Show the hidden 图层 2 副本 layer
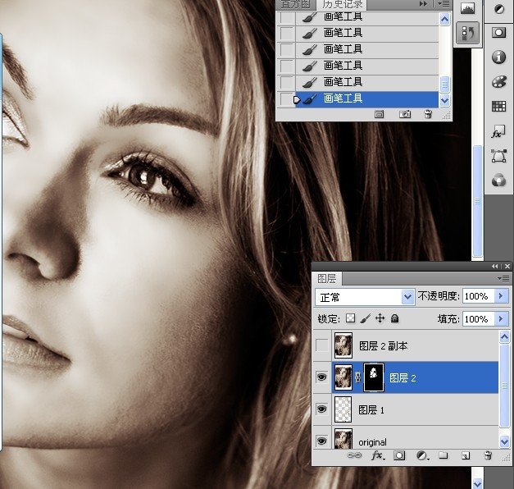This screenshot has width=514, height=489. 321,345
